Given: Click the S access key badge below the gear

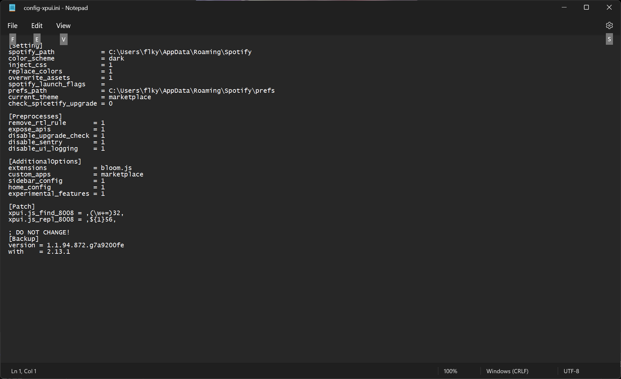Looking at the screenshot, I should (x=609, y=39).
